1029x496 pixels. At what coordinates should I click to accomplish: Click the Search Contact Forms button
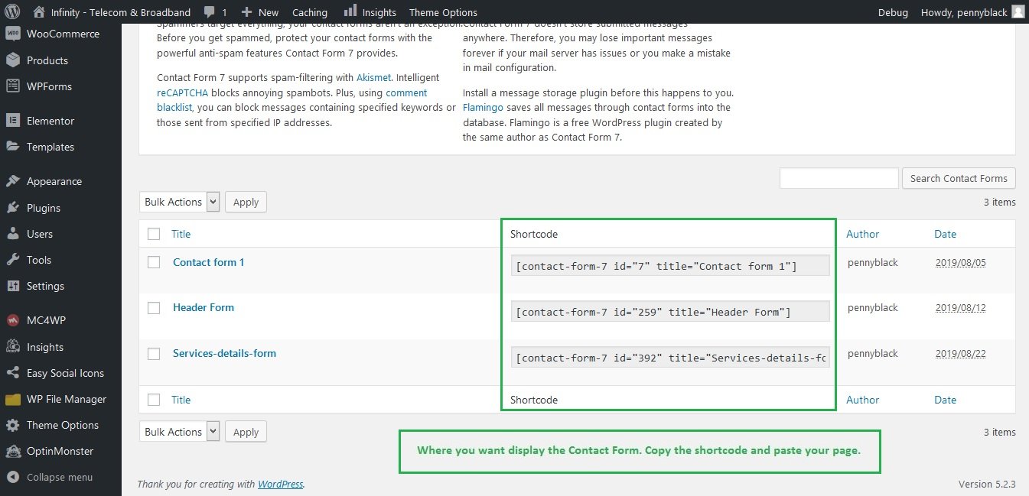click(959, 178)
